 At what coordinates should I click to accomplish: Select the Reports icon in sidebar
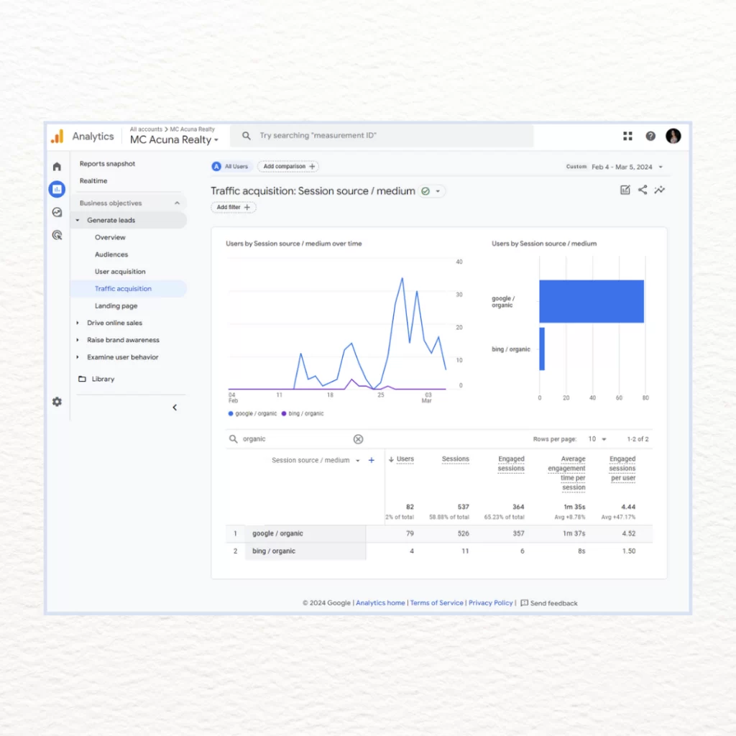pyautogui.click(x=57, y=189)
